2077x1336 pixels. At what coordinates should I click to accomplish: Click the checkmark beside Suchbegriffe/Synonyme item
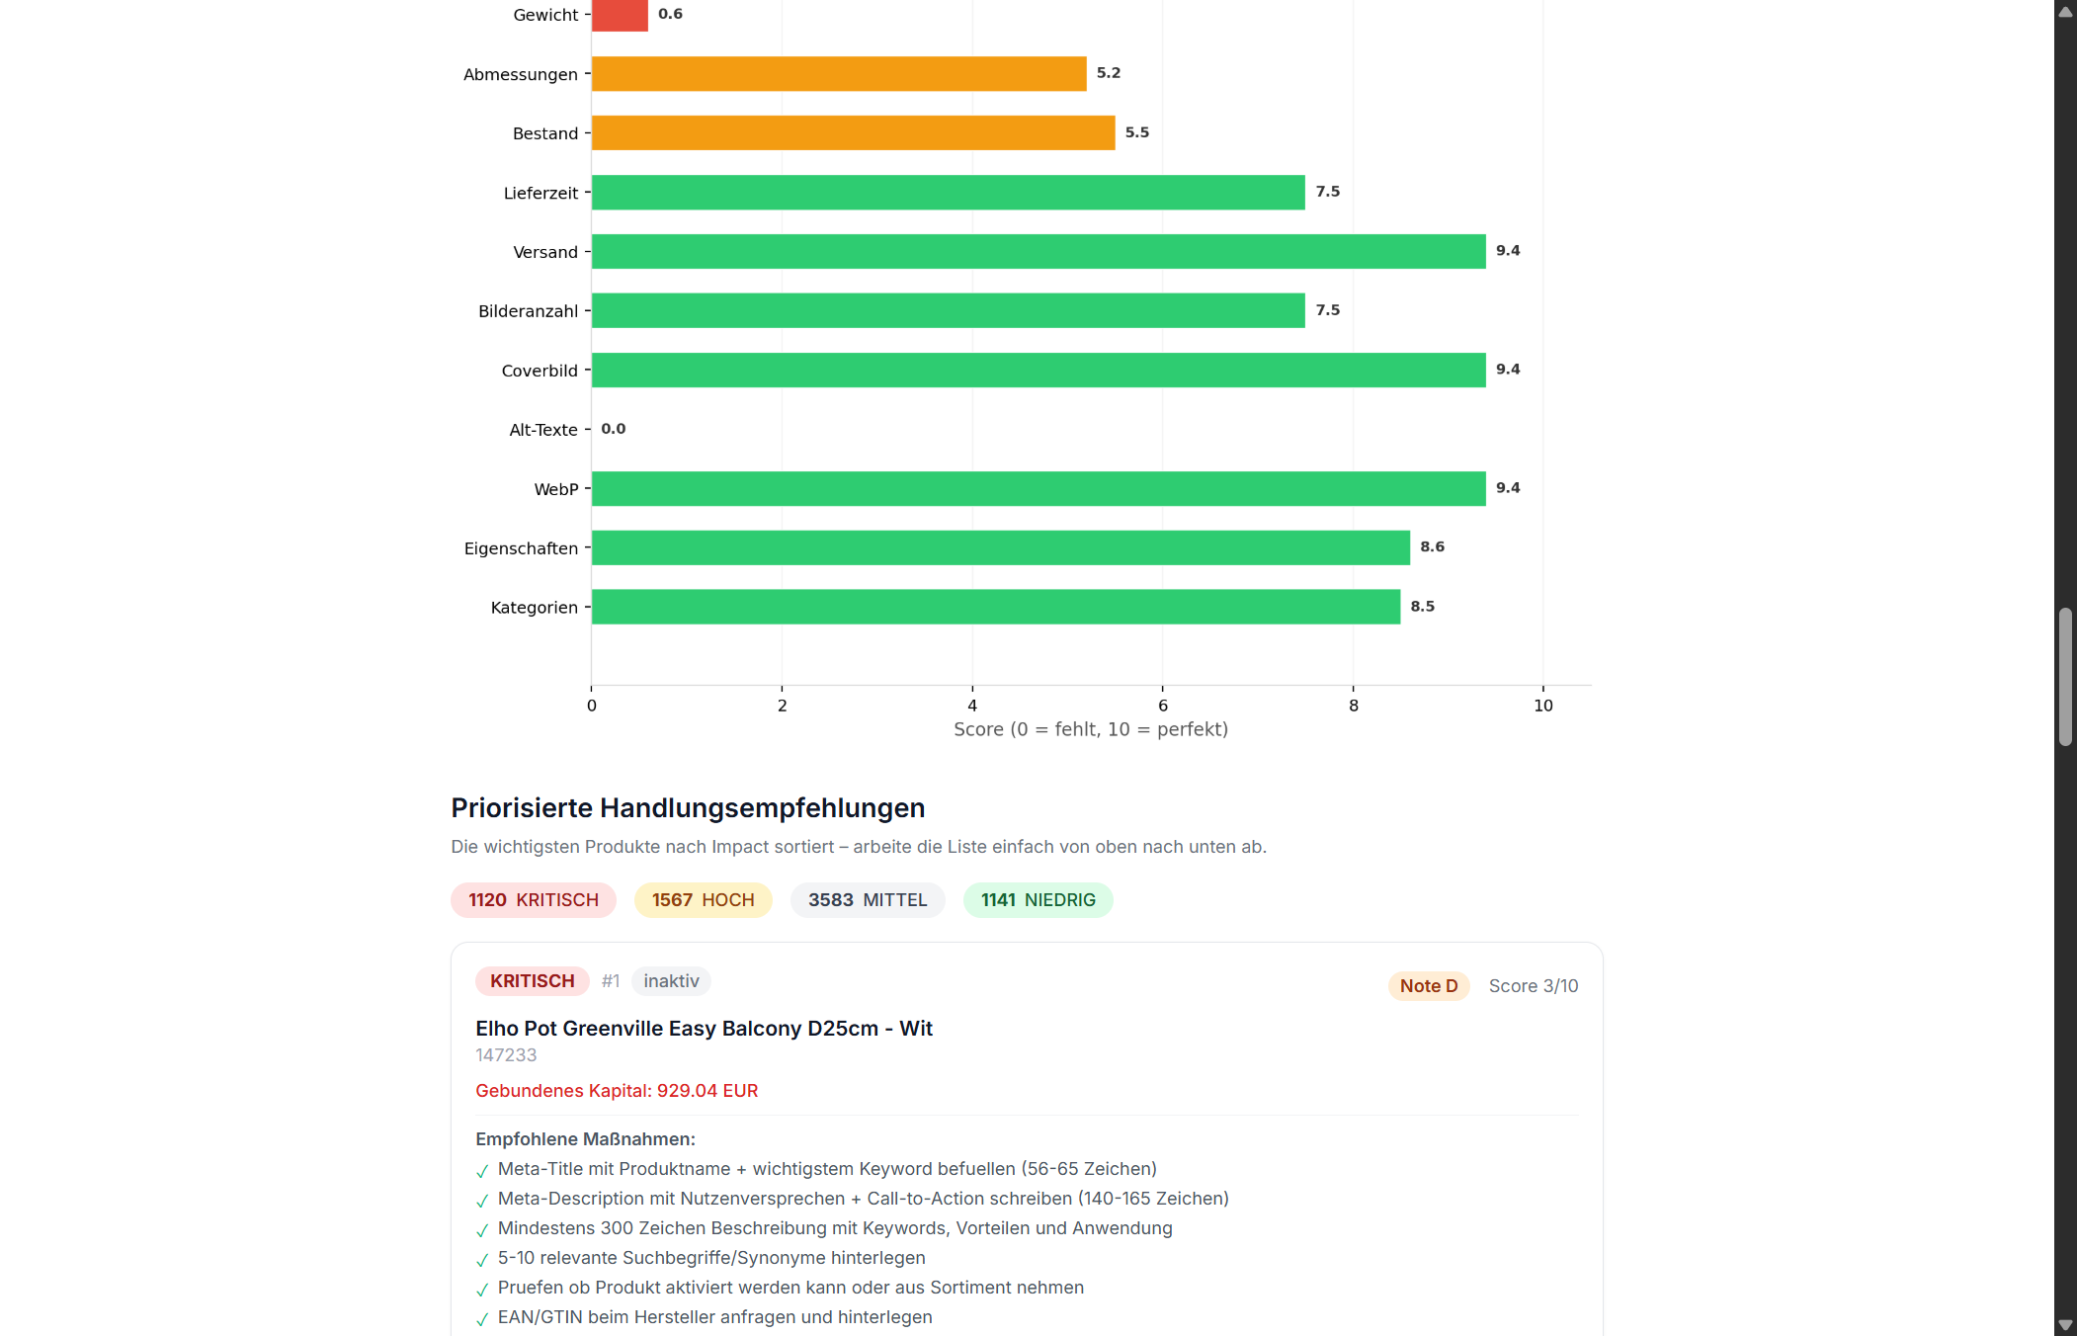[x=483, y=1259]
